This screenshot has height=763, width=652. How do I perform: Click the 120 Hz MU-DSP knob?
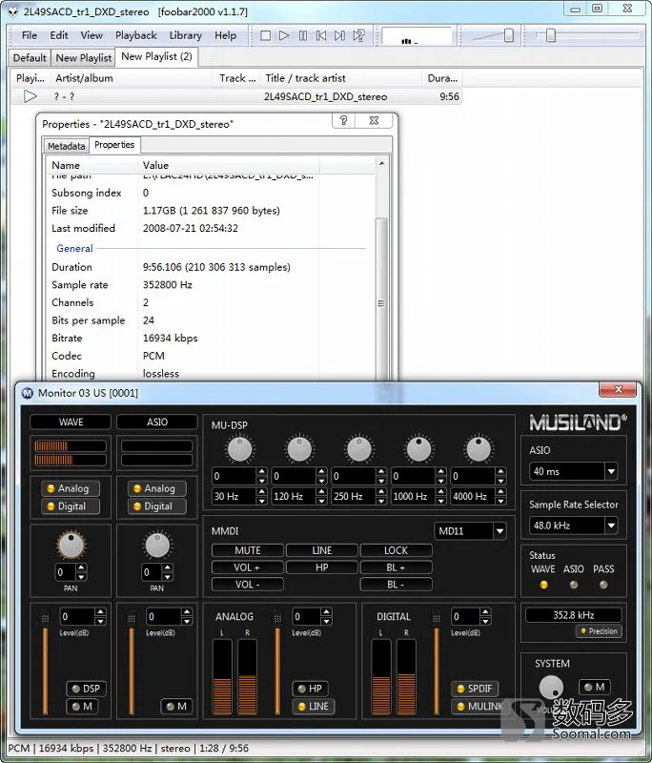click(x=299, y=448)
